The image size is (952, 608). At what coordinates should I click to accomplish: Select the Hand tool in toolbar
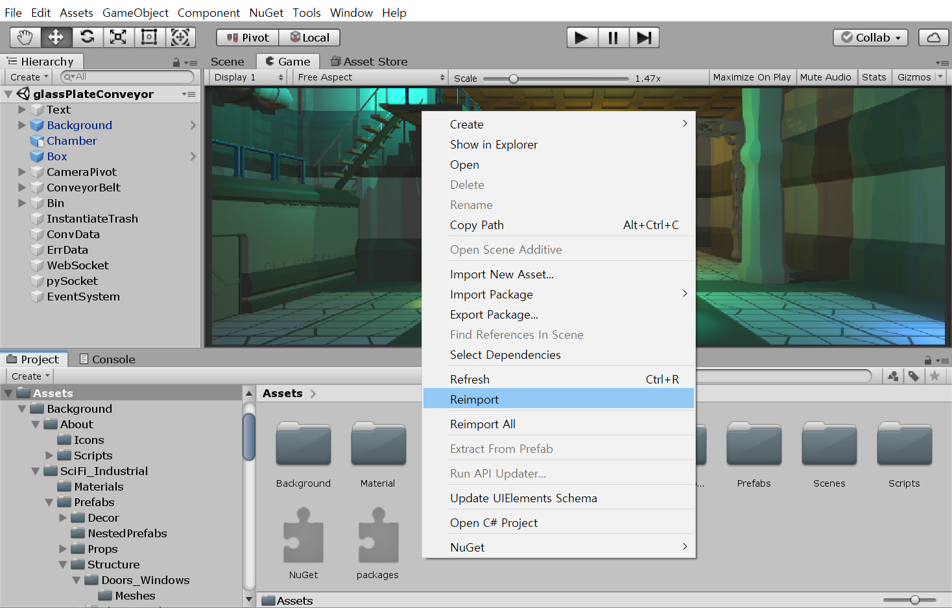(25, 38)
